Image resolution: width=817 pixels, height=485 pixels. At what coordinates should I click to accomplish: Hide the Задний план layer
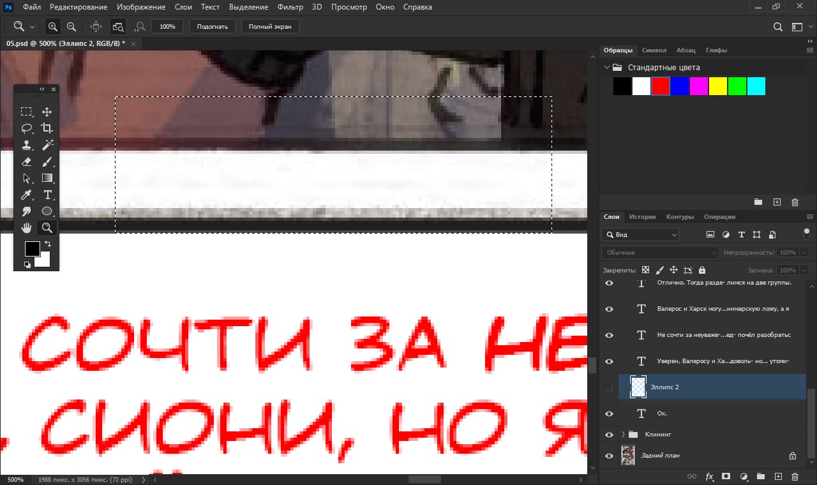coord(609,456)
